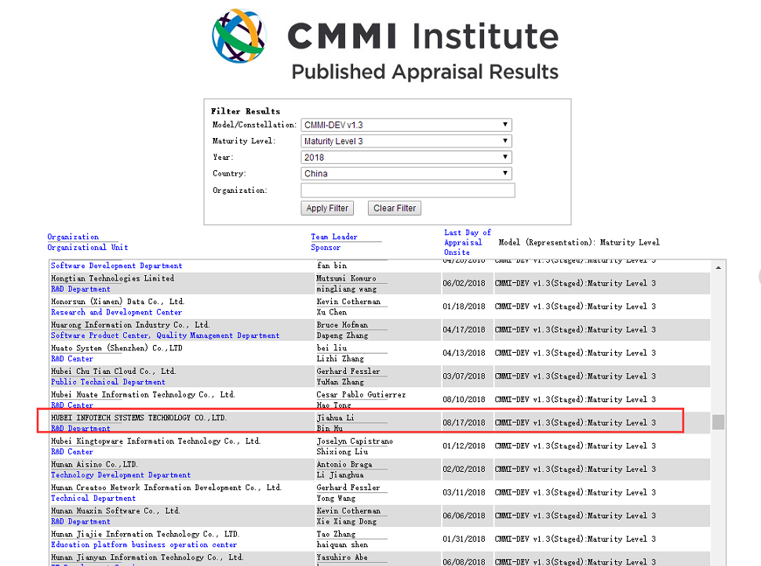This screenshot has height=566, width=761.
Task: Select Hunan Aisino Co.,LTD. text
Action: (94, 465)
